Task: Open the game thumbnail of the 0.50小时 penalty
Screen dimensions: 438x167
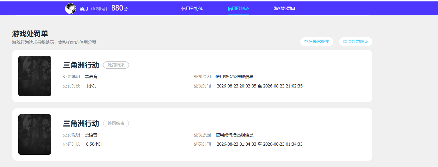Action: [x=35, y=135]
